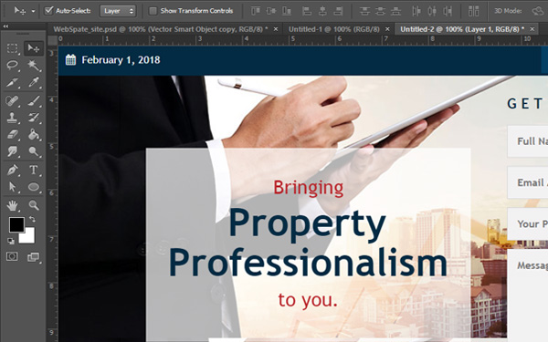This screenshot has height=342, width=548.
Task: Switch to the Untitled-2 document tab
Action: [462, 29]
